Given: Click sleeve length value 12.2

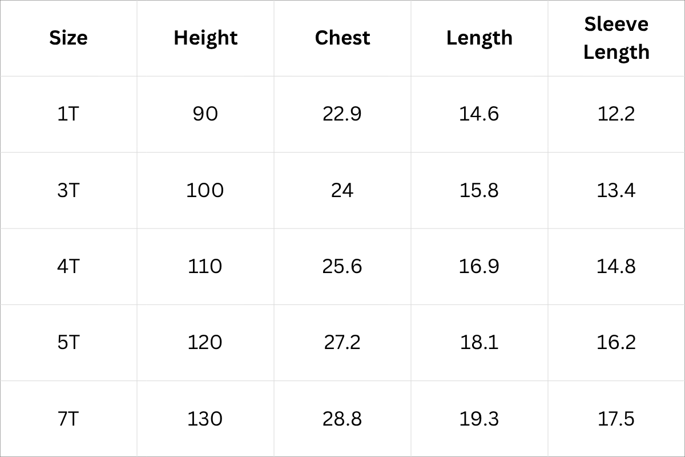Looking at the screenshot, I should point(616,114).
